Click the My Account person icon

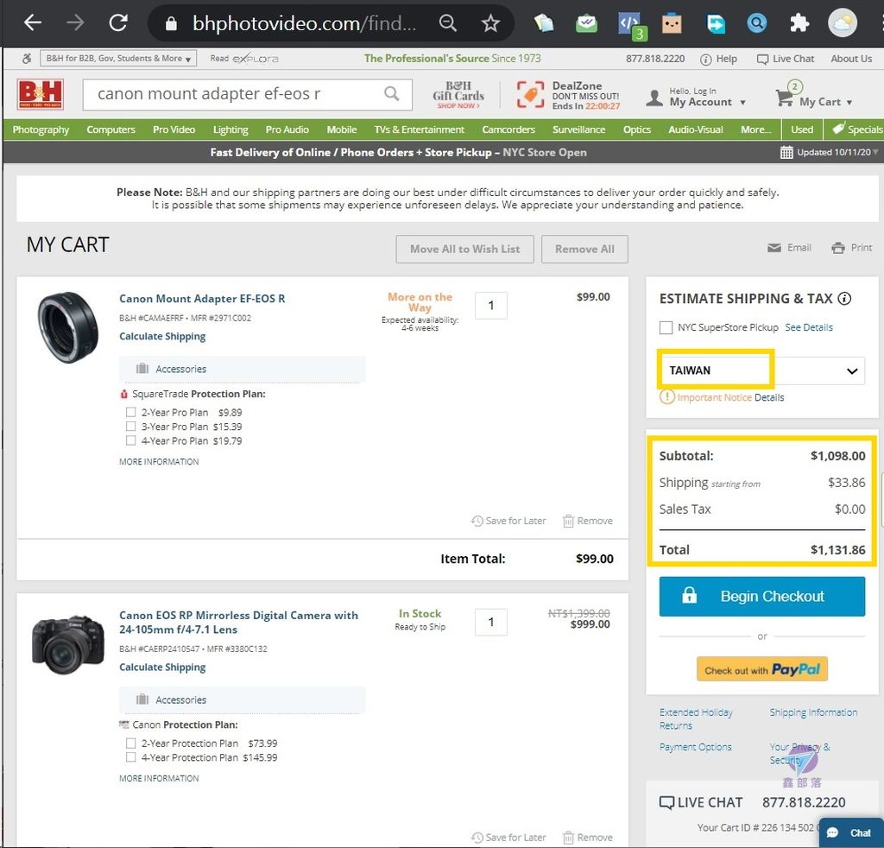654,98
